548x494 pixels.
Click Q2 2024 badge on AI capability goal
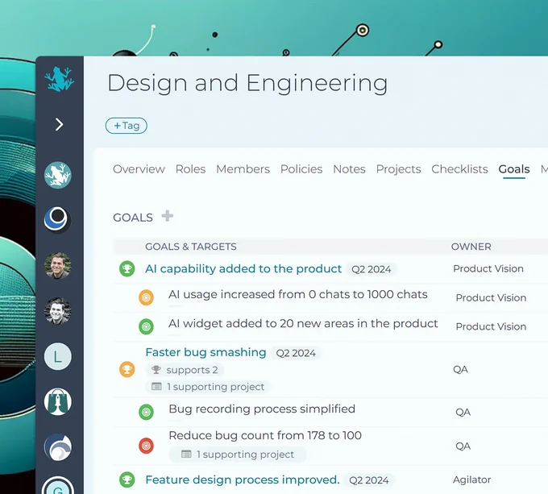point(372,269)
